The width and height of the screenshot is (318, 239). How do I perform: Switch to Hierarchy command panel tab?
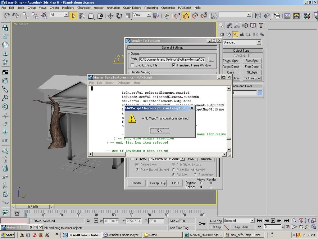[237, 26]
